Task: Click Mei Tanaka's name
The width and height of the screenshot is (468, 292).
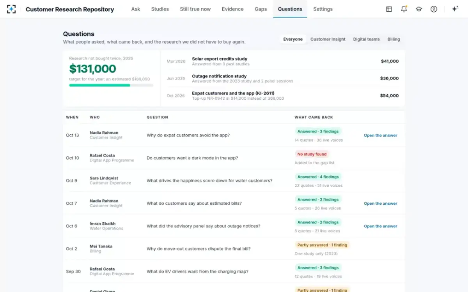Action: tap(101, 246)
